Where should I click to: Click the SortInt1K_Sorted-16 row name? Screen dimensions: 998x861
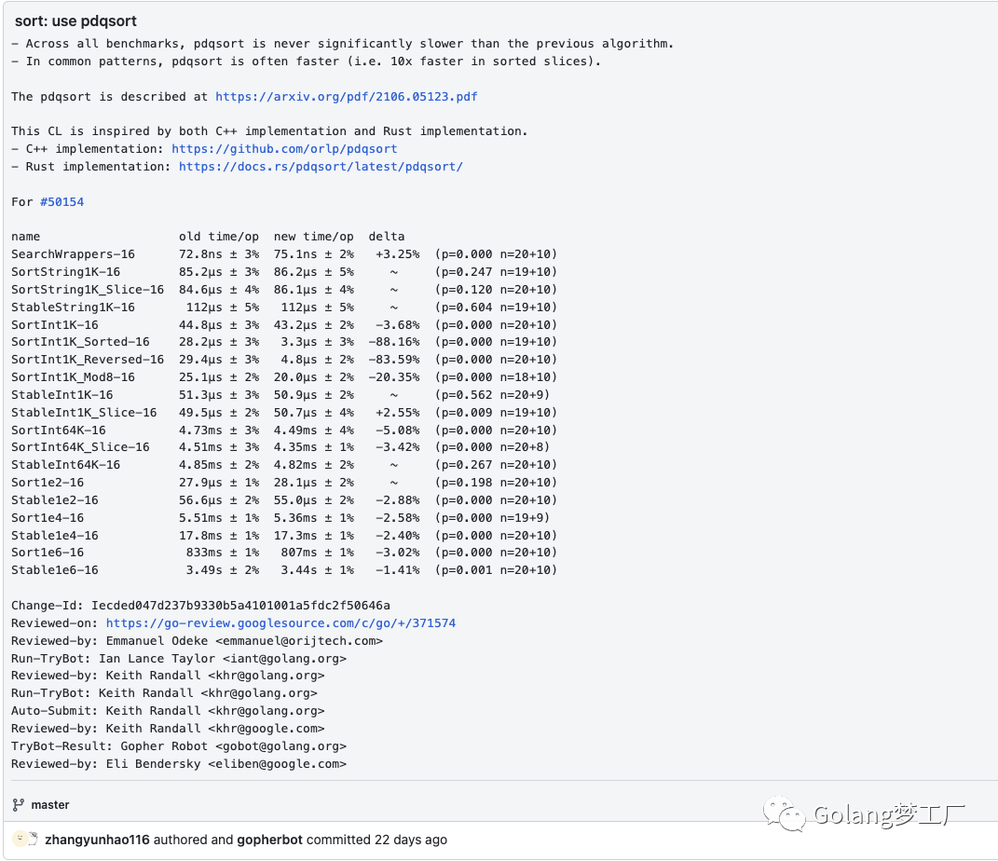pos(80,342)
